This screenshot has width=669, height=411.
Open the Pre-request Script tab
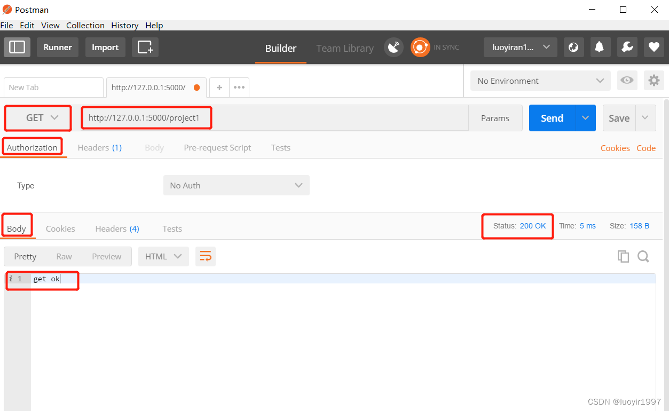click(x=217, y=147)
